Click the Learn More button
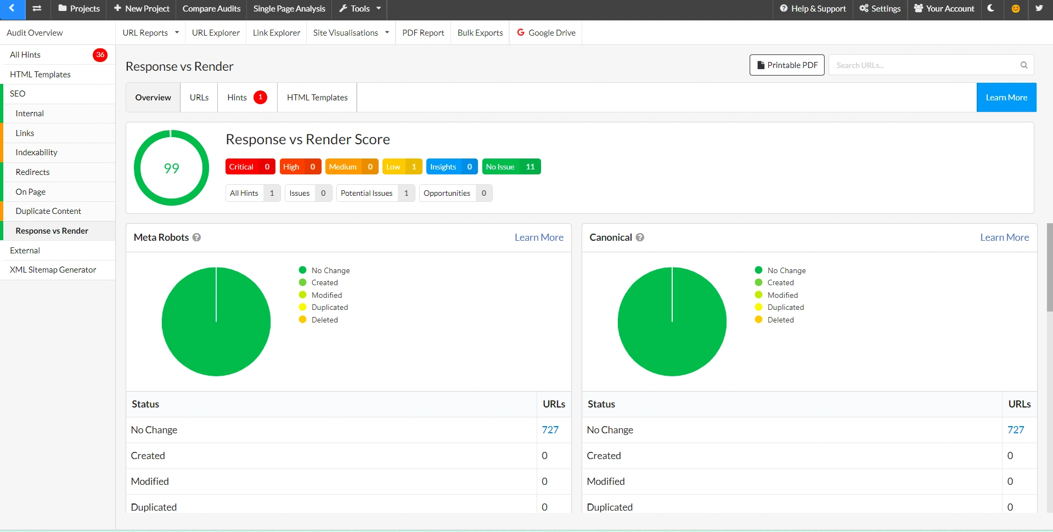Screen dimensions: 1053x532 (1006, 97)
